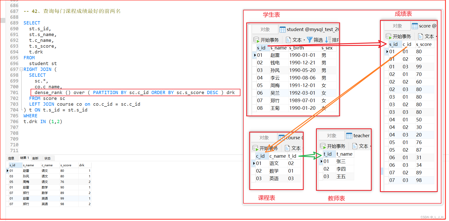The height and width of the screenshot is (221, 449).
Task: Click the 开始事务 button label in score window
Action: point(402,36)
